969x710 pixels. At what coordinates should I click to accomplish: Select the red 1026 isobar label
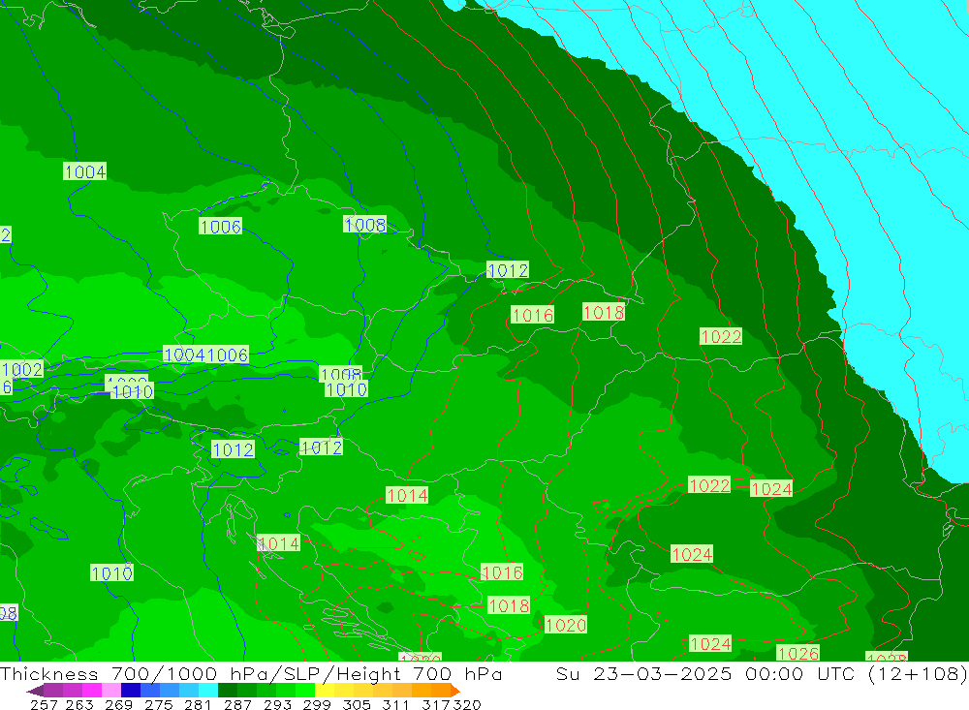tap(797, 653)
